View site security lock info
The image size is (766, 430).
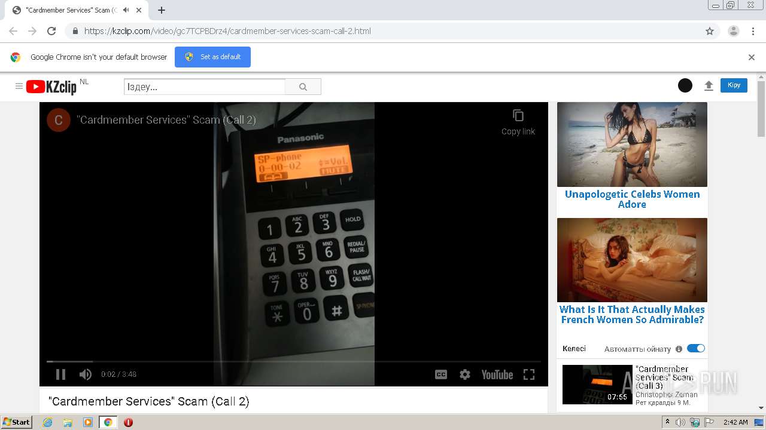[75, 31]
